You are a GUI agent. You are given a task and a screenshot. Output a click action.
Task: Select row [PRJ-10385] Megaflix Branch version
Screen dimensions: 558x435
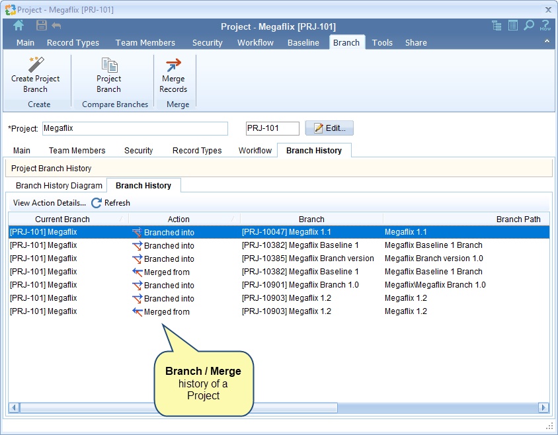pyautogui.click(x=279, y=258)
